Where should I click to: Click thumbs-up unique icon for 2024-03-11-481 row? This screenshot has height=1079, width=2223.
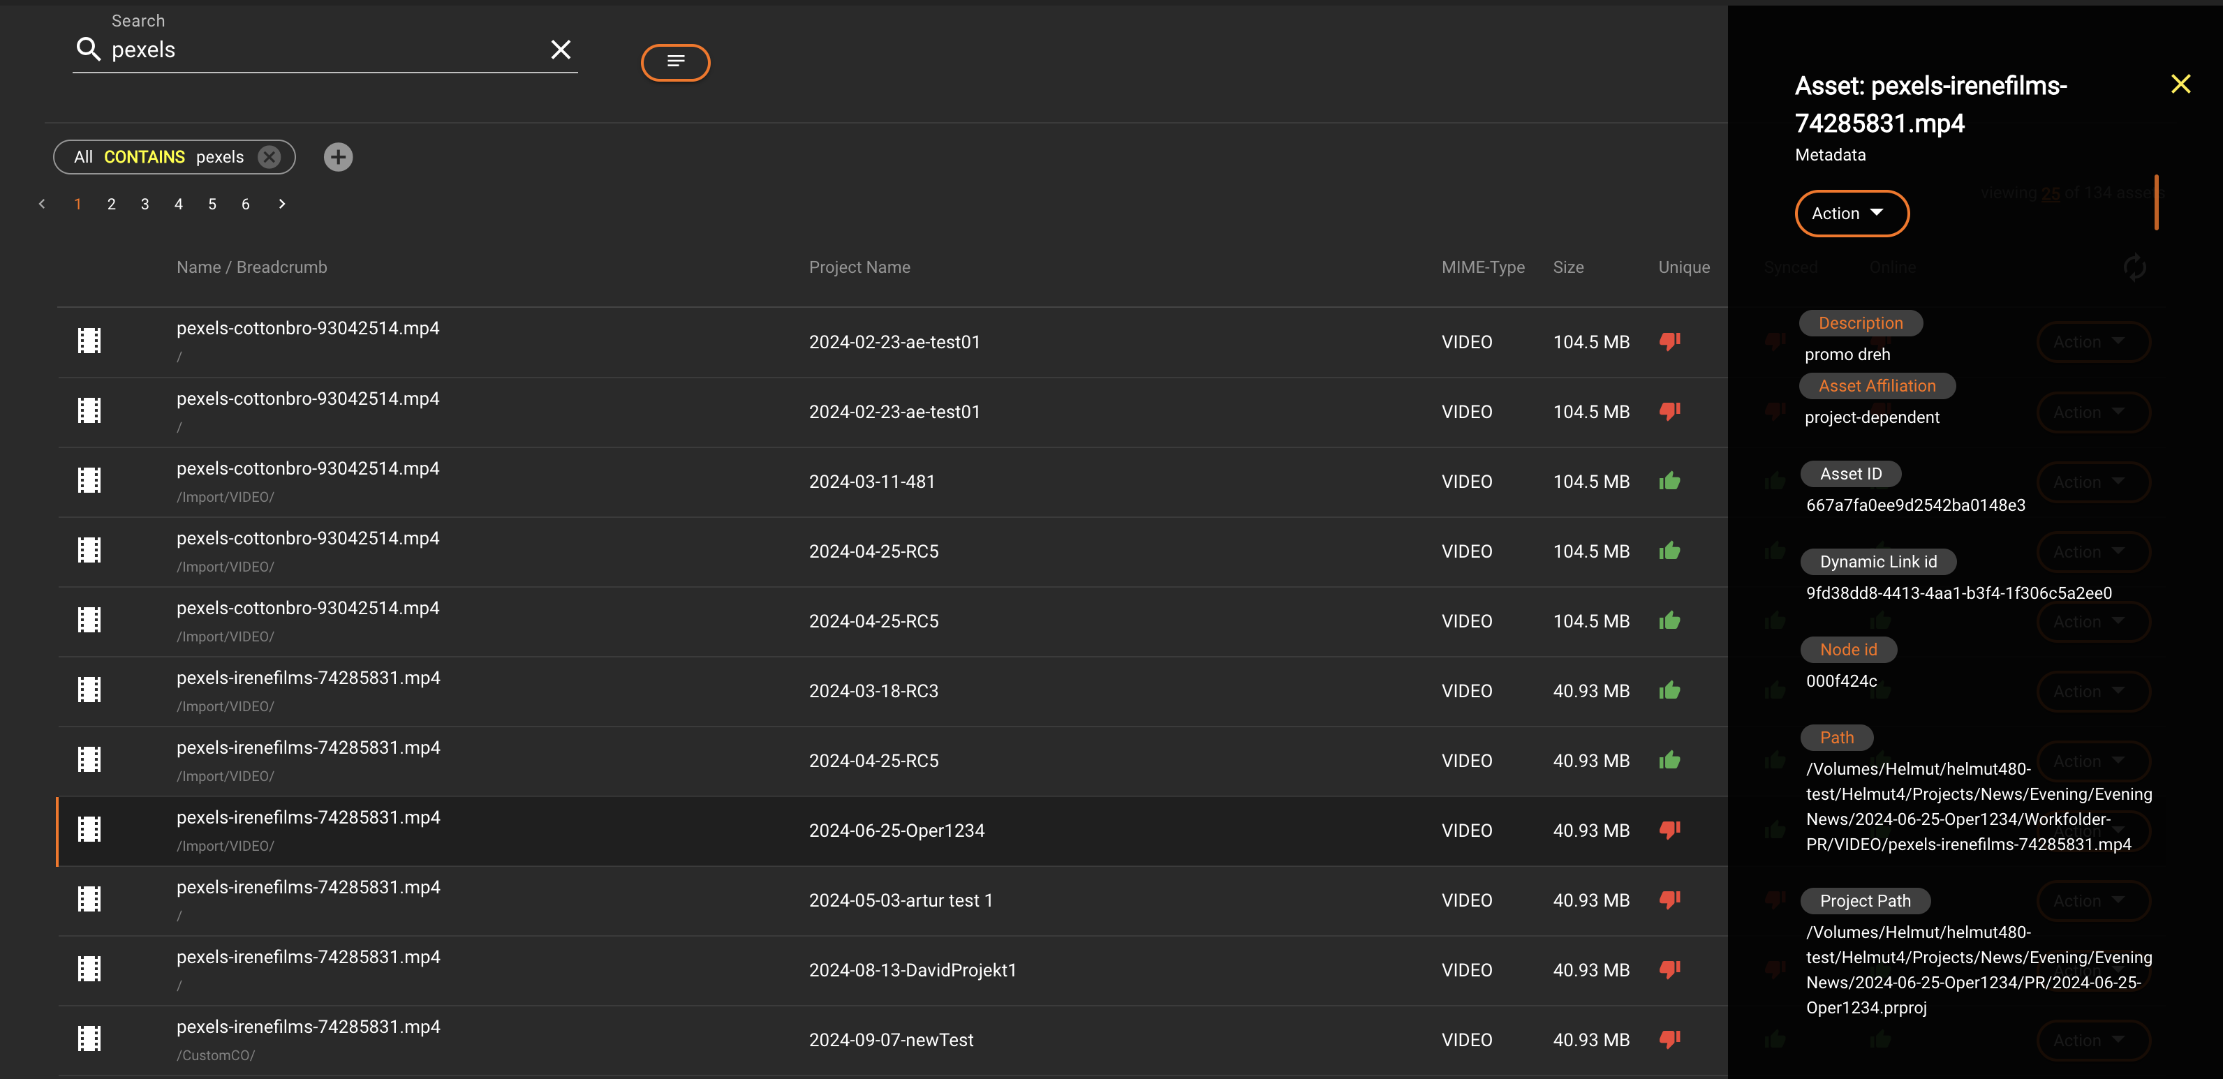1670,482
